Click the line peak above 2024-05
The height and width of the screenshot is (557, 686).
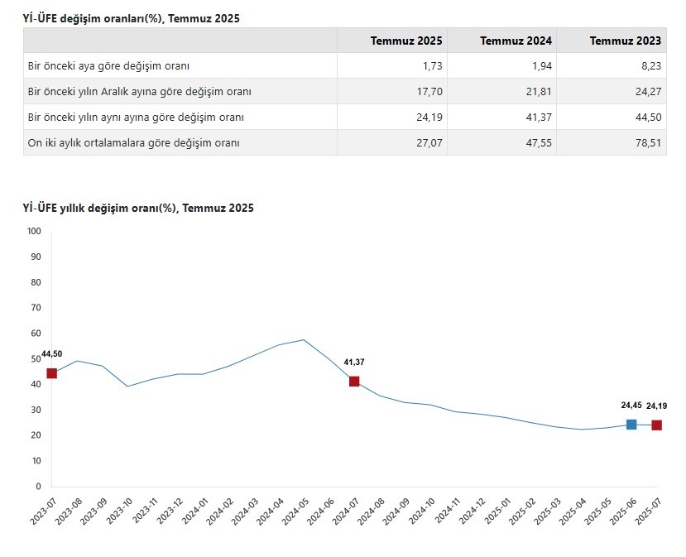pos(304,340)
